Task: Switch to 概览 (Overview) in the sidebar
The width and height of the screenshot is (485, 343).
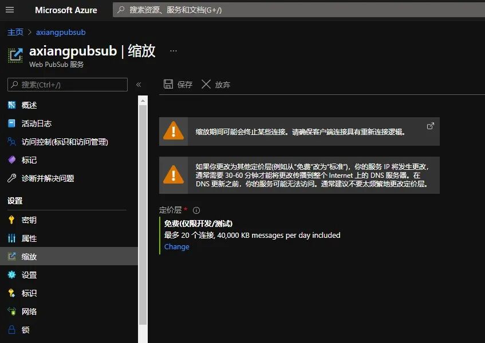Action: click(x=11, y=105)
